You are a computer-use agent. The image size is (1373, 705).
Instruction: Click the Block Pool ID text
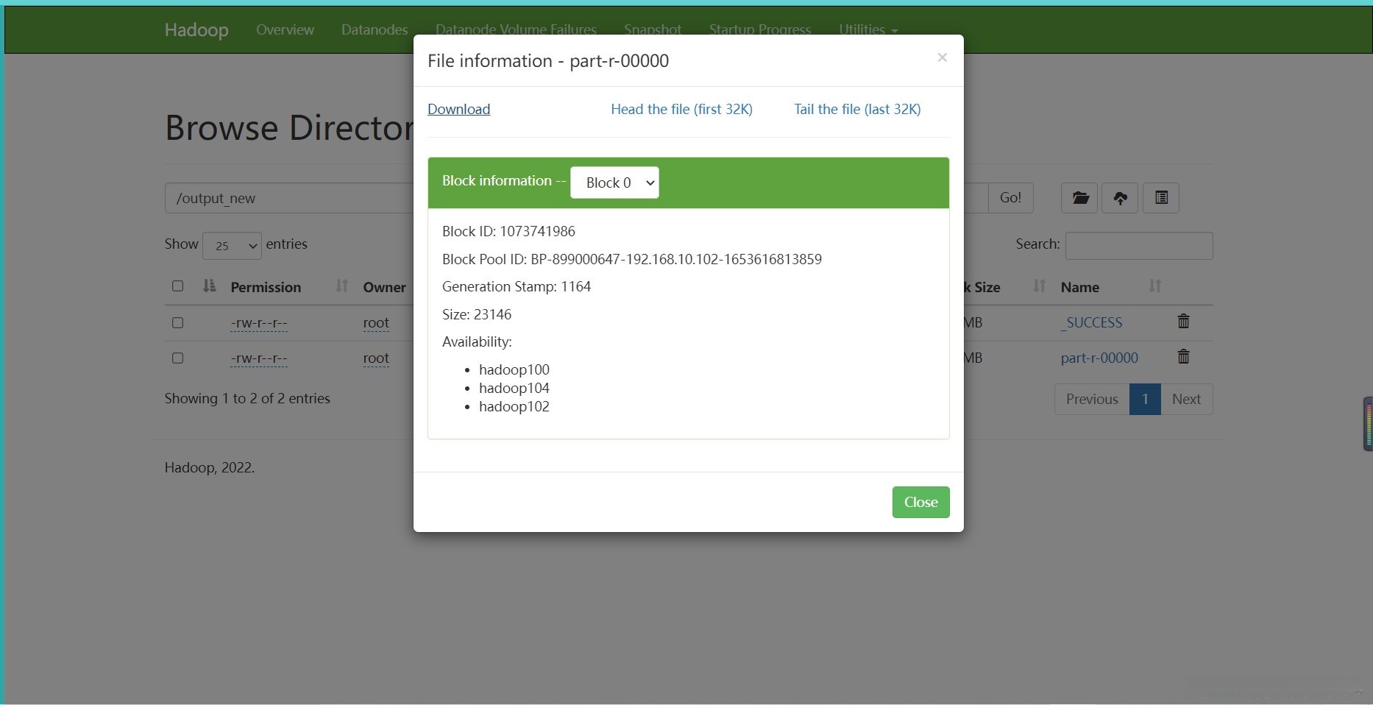tap(632, 259)
